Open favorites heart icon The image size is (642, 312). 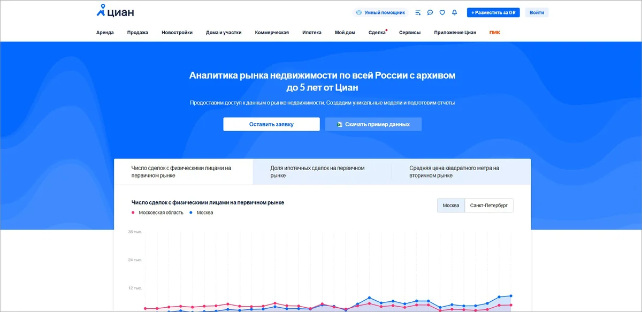click(442, 12)
